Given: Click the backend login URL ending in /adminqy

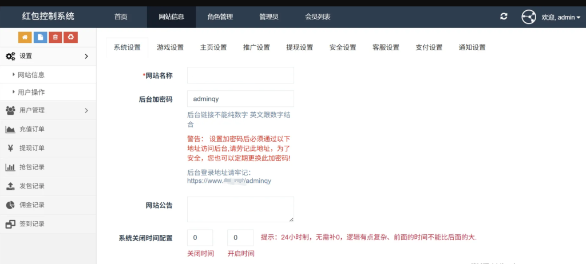Looking at the screenshot, I should point(229,181).
